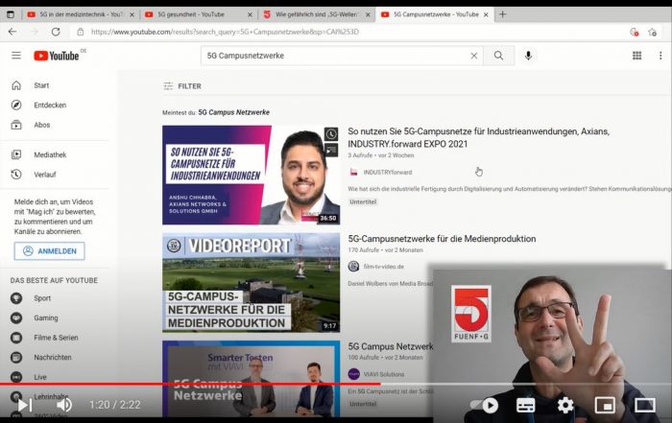Click the VIAVI Solutions channel avatar
672x423 pixels.
coord(353,374)
